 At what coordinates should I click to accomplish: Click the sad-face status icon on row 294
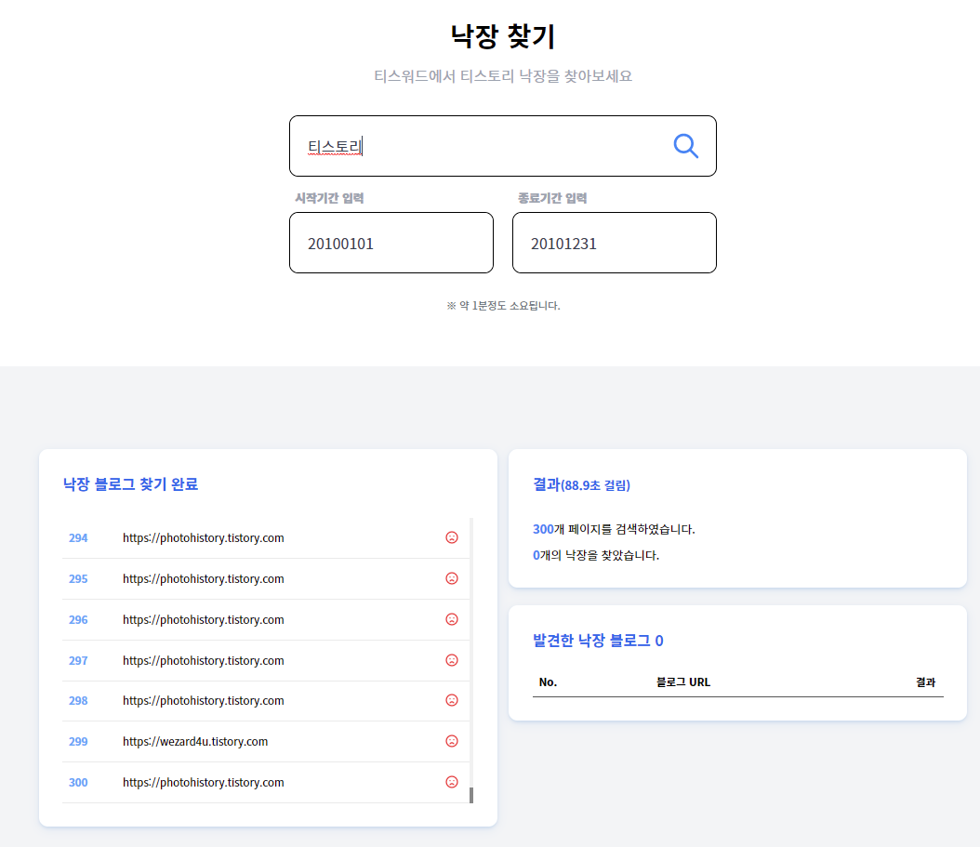(452, 536)
